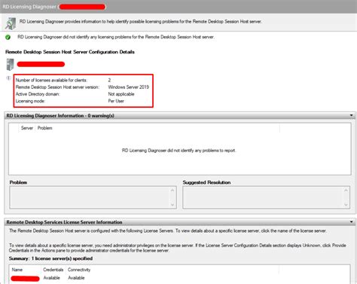
Task: Collapse the RD Licensing Diagnoser Information section
Action: pos(351,115)
